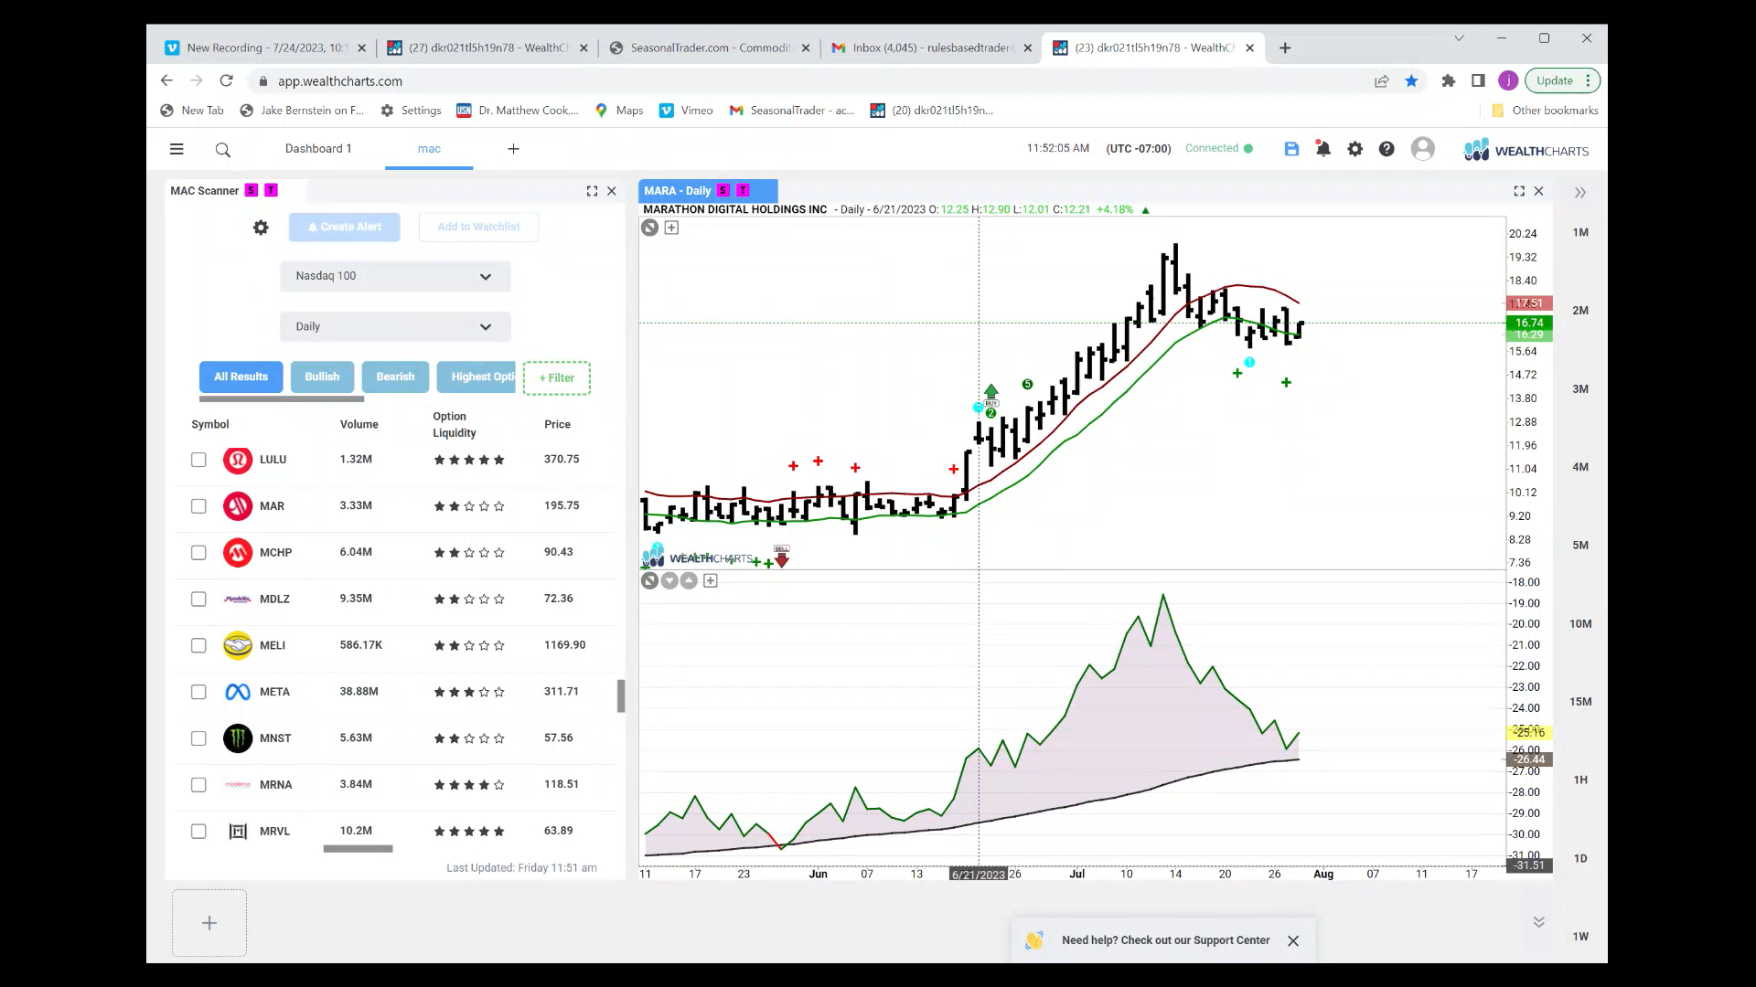
Task: Hide price pane indicators toggle icon
Action: (x=649, y=228)
